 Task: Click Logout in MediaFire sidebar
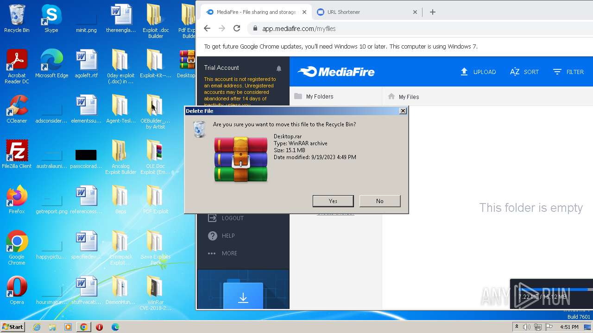226,218
